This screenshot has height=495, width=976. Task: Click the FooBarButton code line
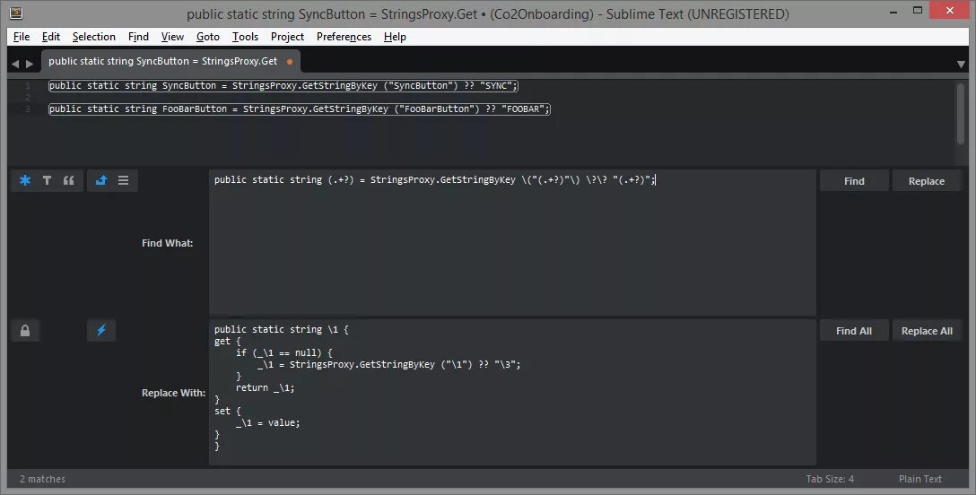pos(300,109)
